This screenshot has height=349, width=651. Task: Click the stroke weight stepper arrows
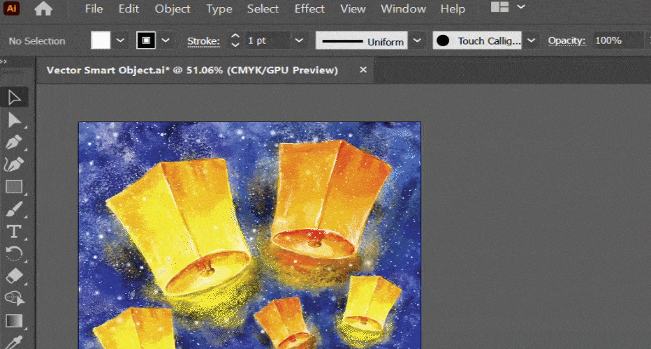click(x=235, y=40)
